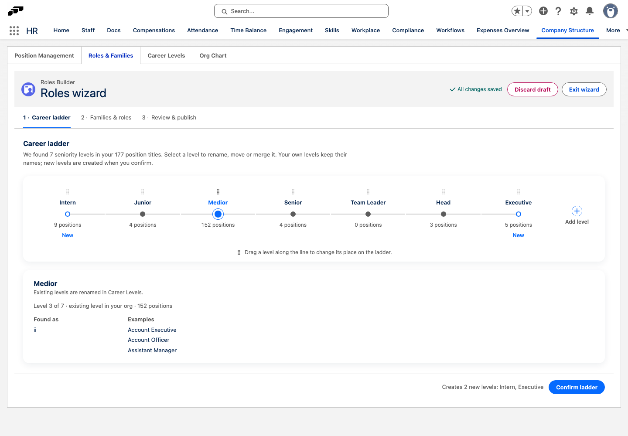This screenshot has height=436, width=628.
Task: Grab the drag handle above Executive
Action: pyautogui.click(x=519, y=192)
